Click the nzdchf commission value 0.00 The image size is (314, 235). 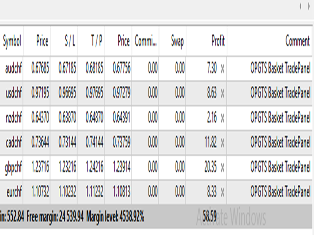153,117
